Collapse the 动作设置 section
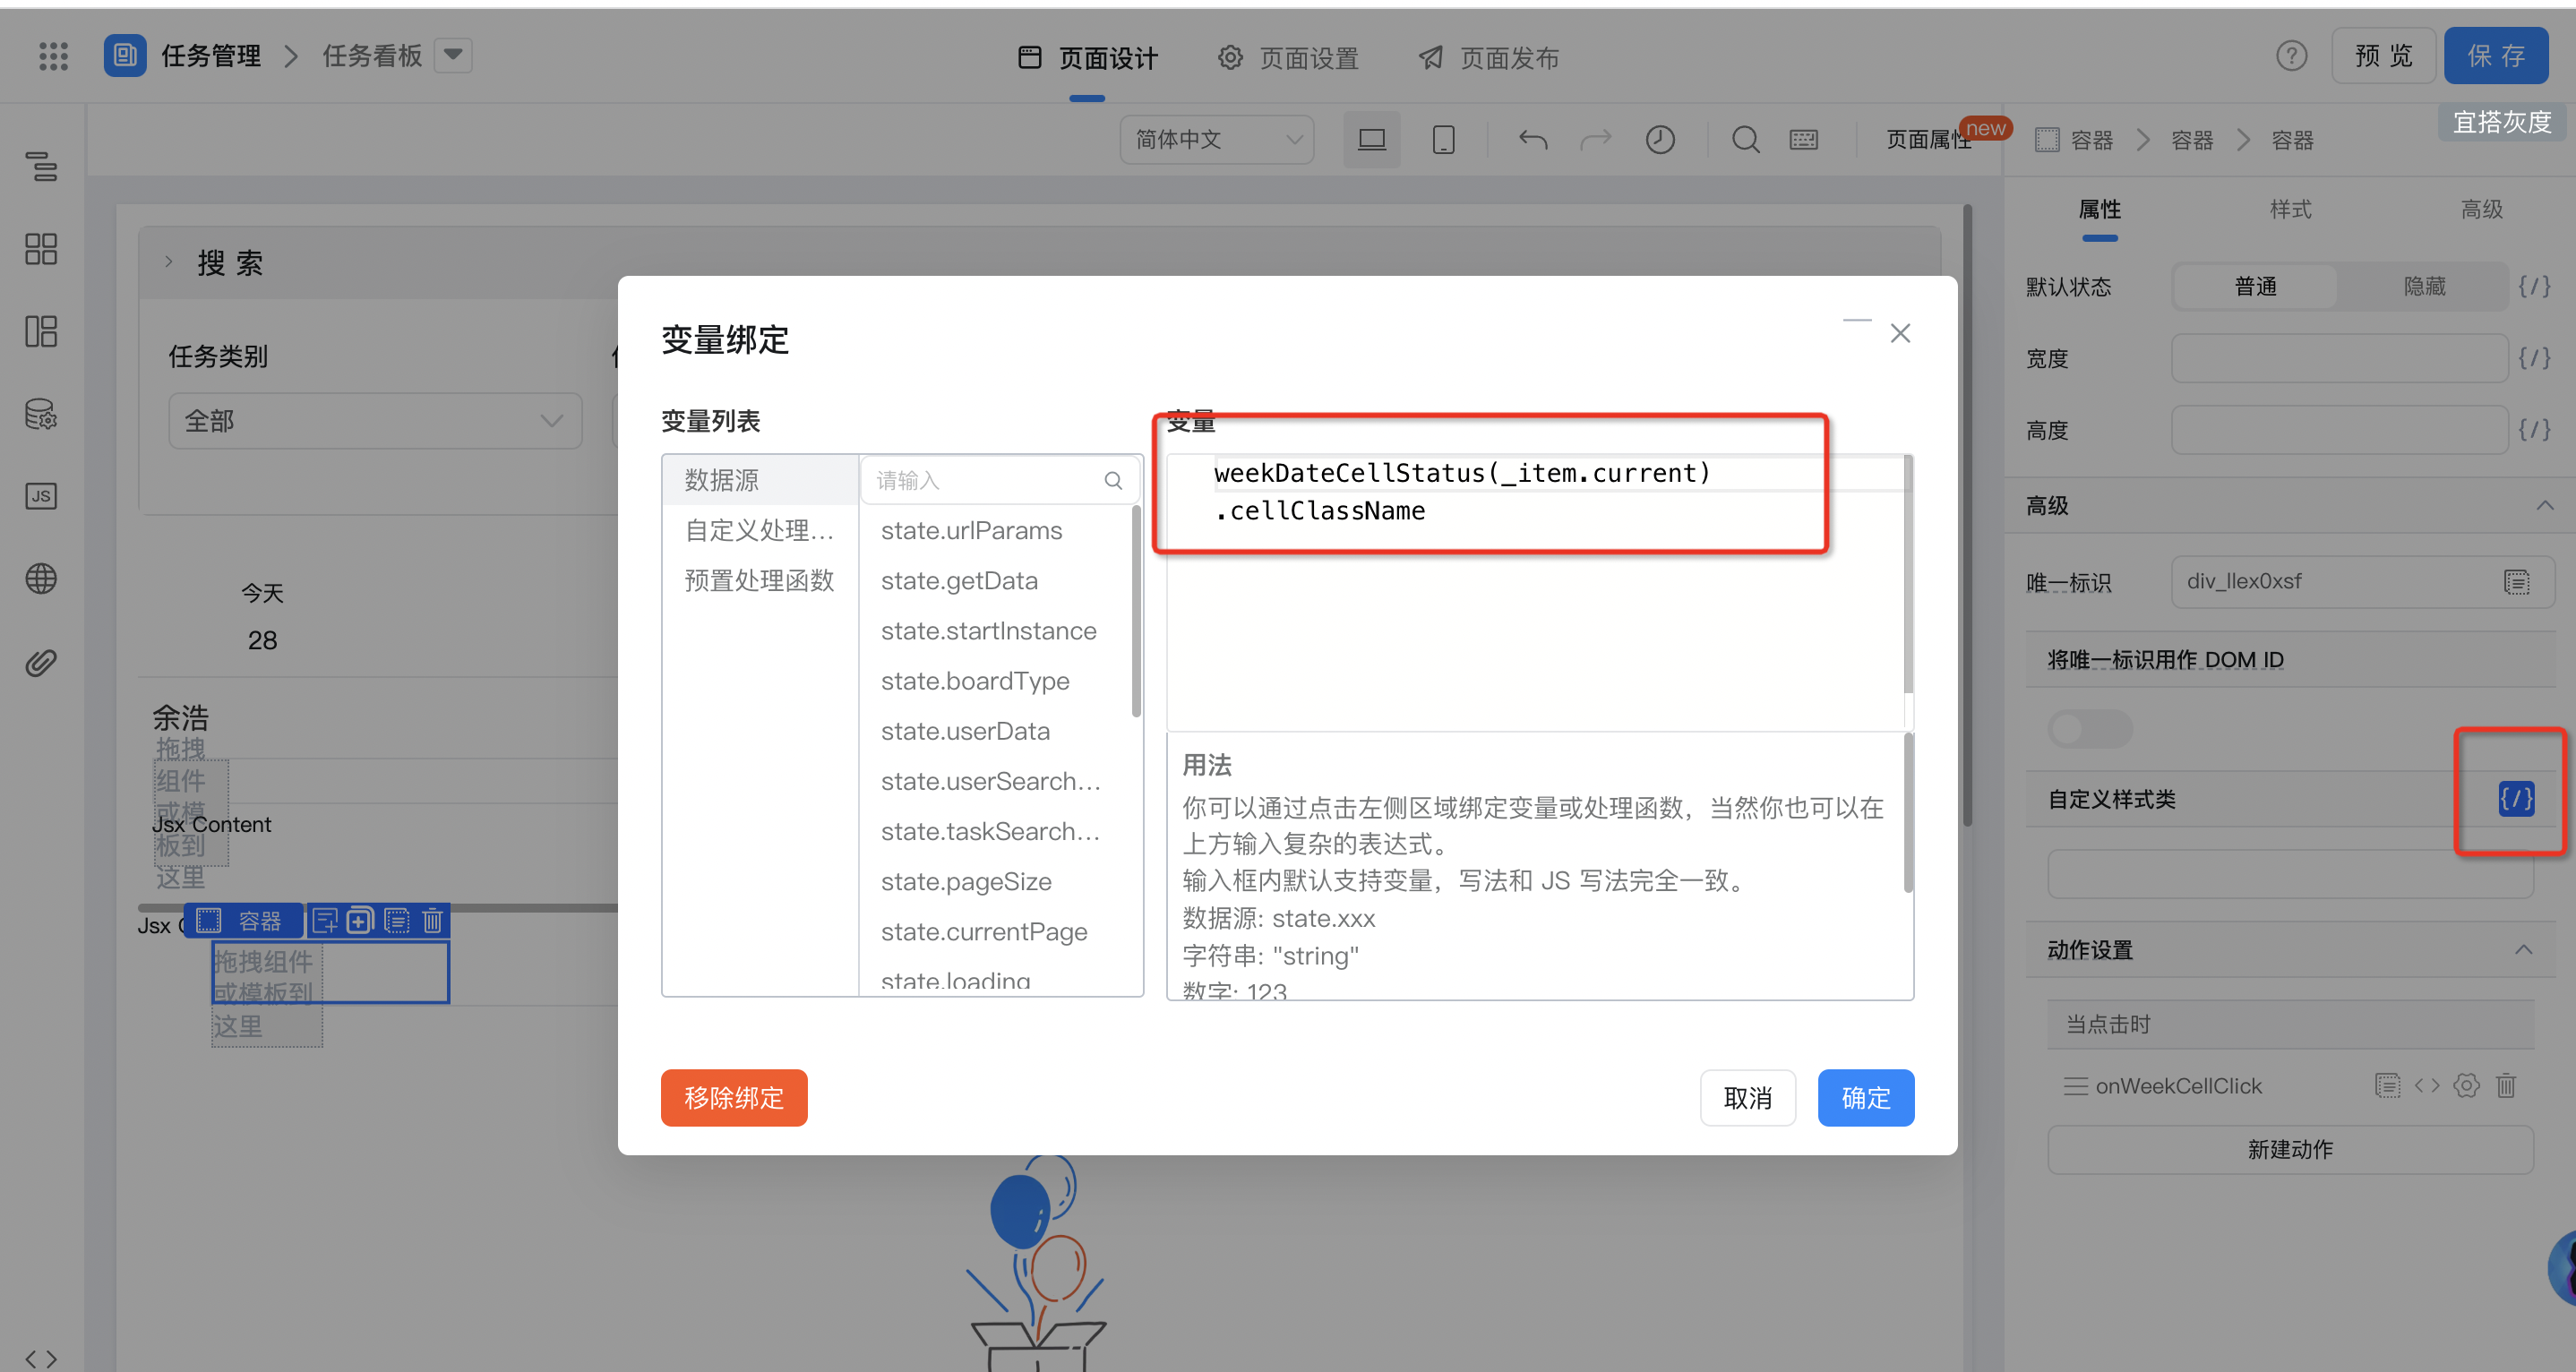 [2523, 949]
